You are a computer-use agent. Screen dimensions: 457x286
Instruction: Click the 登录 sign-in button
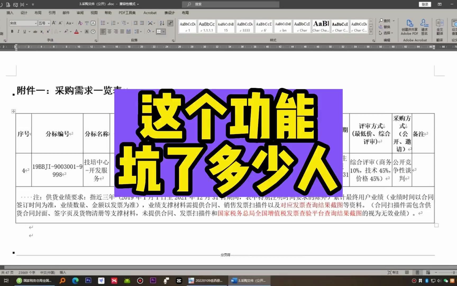pyautogui.click(x=425, y=4)
